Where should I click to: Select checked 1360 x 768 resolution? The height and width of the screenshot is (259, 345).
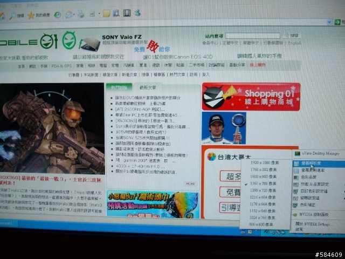tap(263, 183)
